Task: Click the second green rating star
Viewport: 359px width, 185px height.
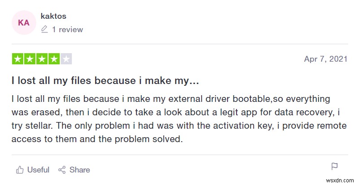Action: (30, 59)
